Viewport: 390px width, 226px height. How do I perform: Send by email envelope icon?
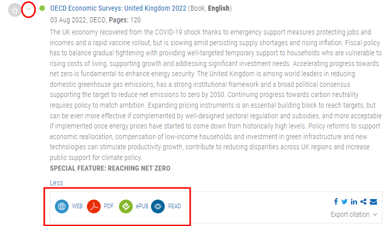[373, 202]
